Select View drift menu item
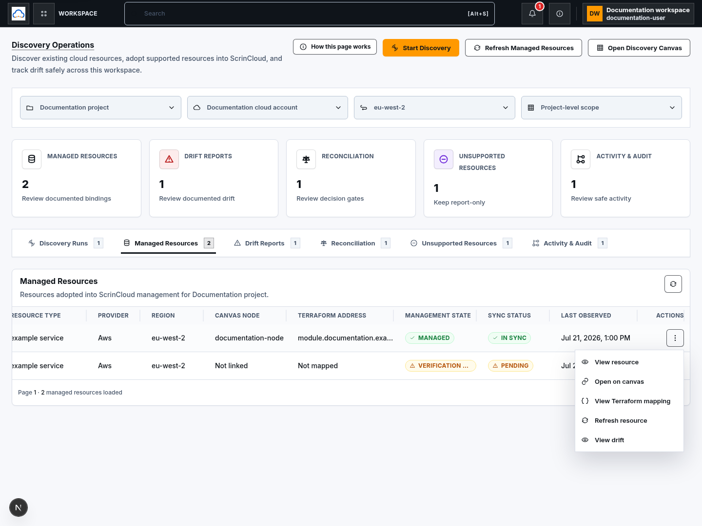The image size is (702, 526). click(x=629, y=440)
